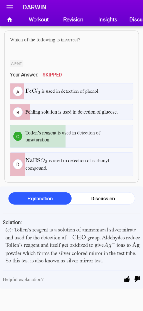This screenshot has width=143, height=311.
Task: Choose the Tollen's reagent unsaturation answer
Action: click(72, 136)
